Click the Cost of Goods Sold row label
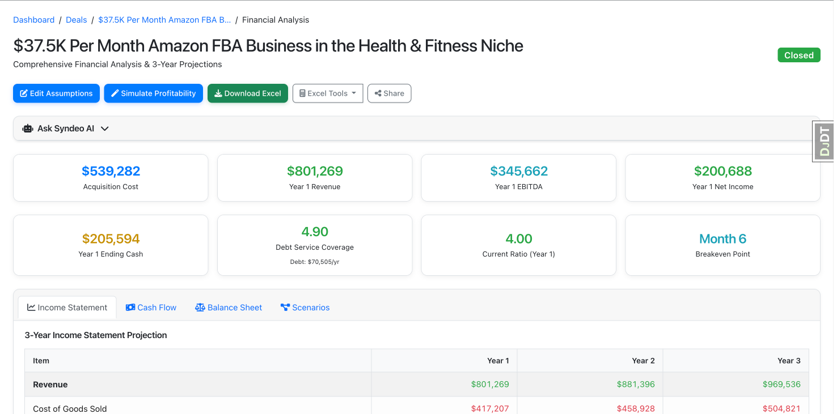The height and width of the screenshot is (414, 837). click(x=70, y=409)
